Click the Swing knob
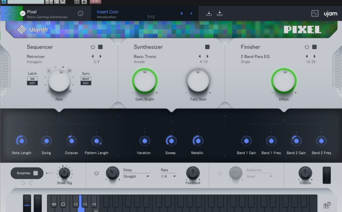Screen dimensions: 342x212 pyautogui.click(x=46, y=141)
